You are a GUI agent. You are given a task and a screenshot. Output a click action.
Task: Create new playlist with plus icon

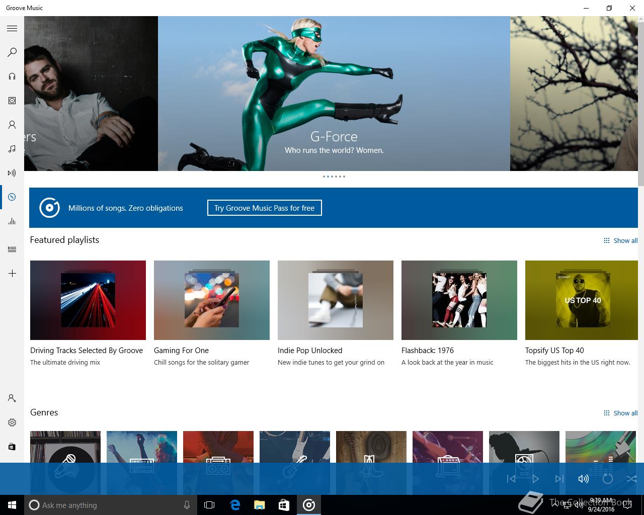pyautogui.click(x=12, y=274)
